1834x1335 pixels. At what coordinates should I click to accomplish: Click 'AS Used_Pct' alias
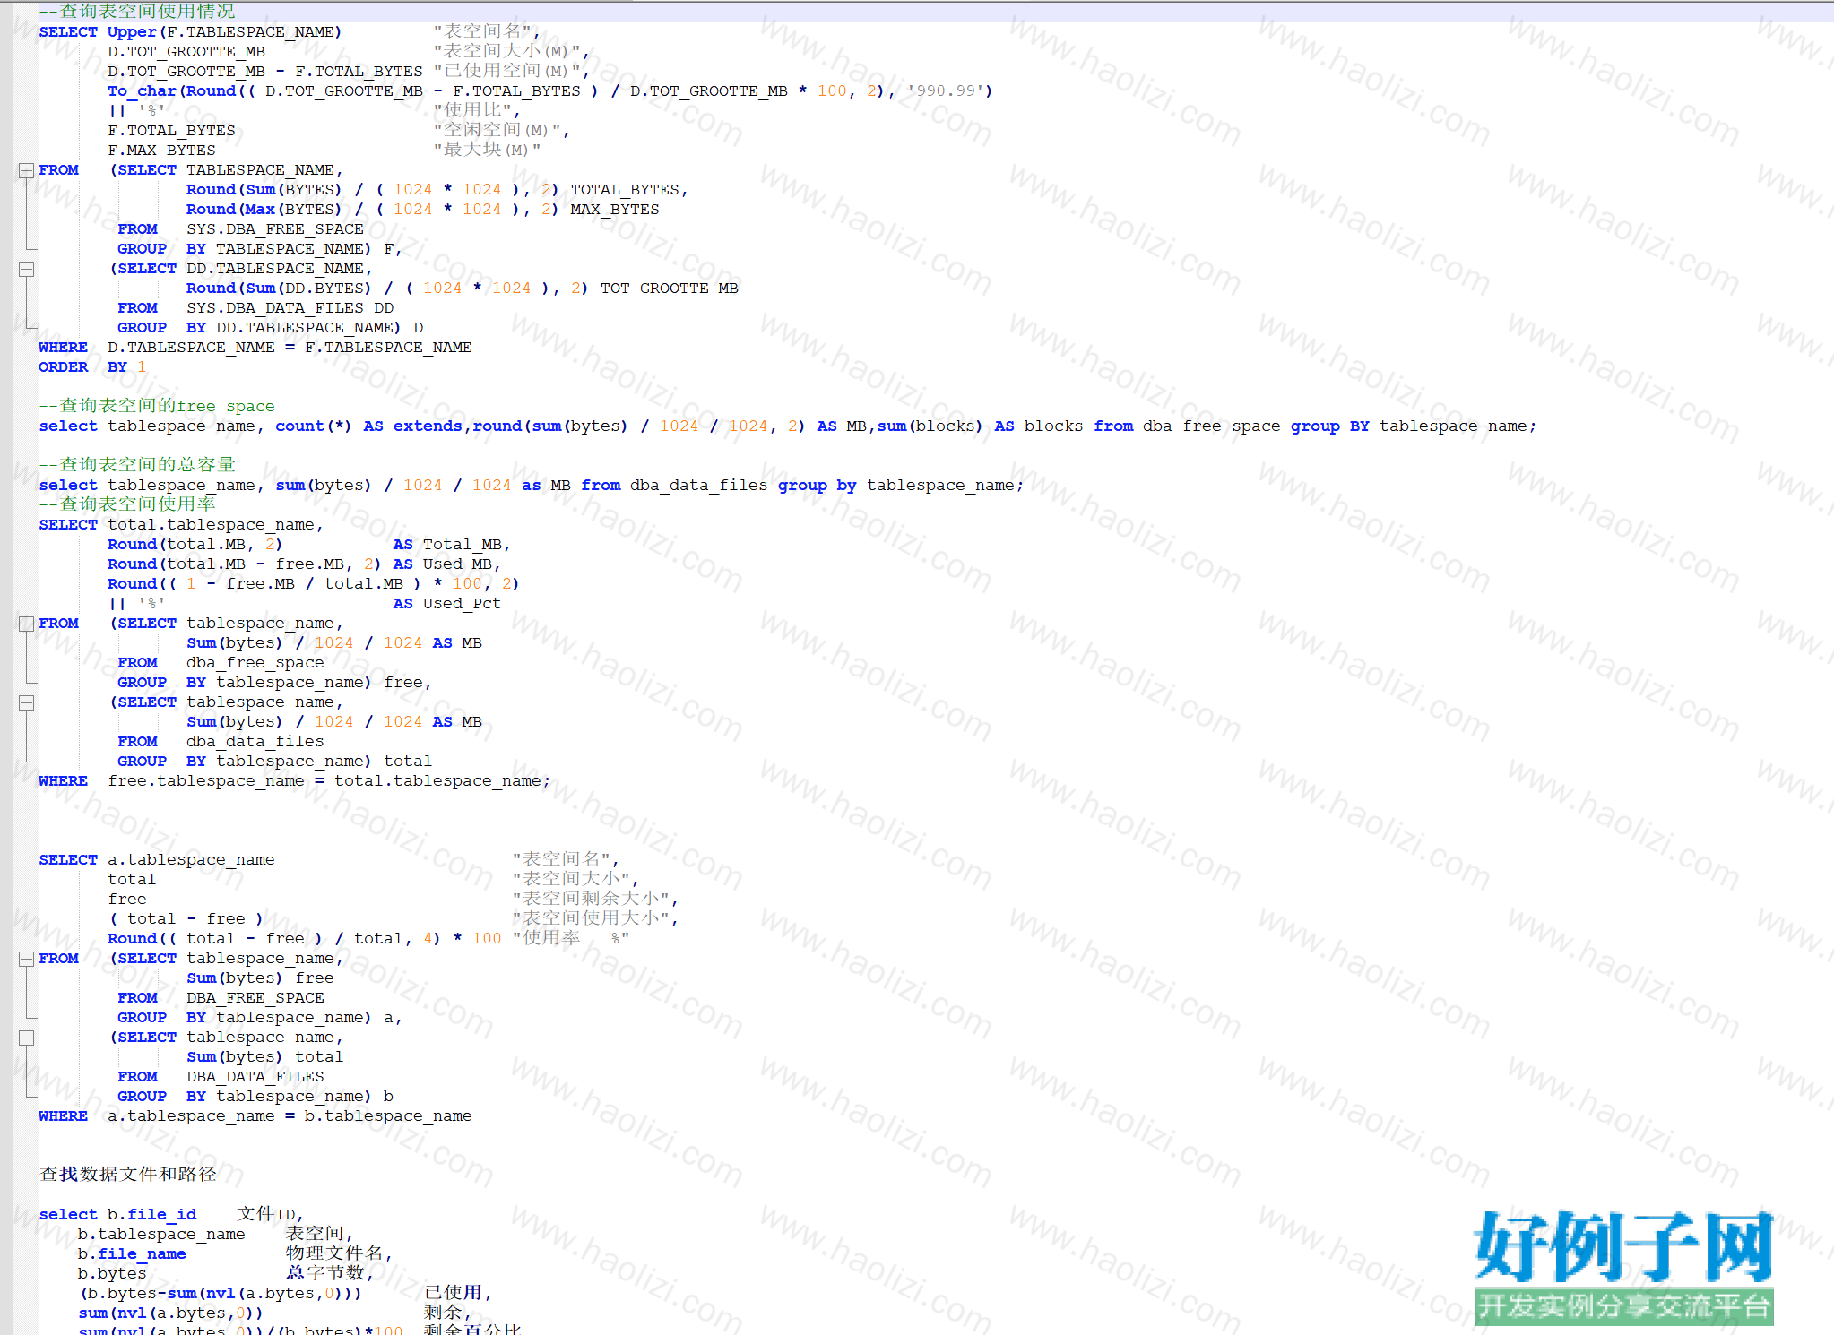pyautogui.click(x=447, y=604)
